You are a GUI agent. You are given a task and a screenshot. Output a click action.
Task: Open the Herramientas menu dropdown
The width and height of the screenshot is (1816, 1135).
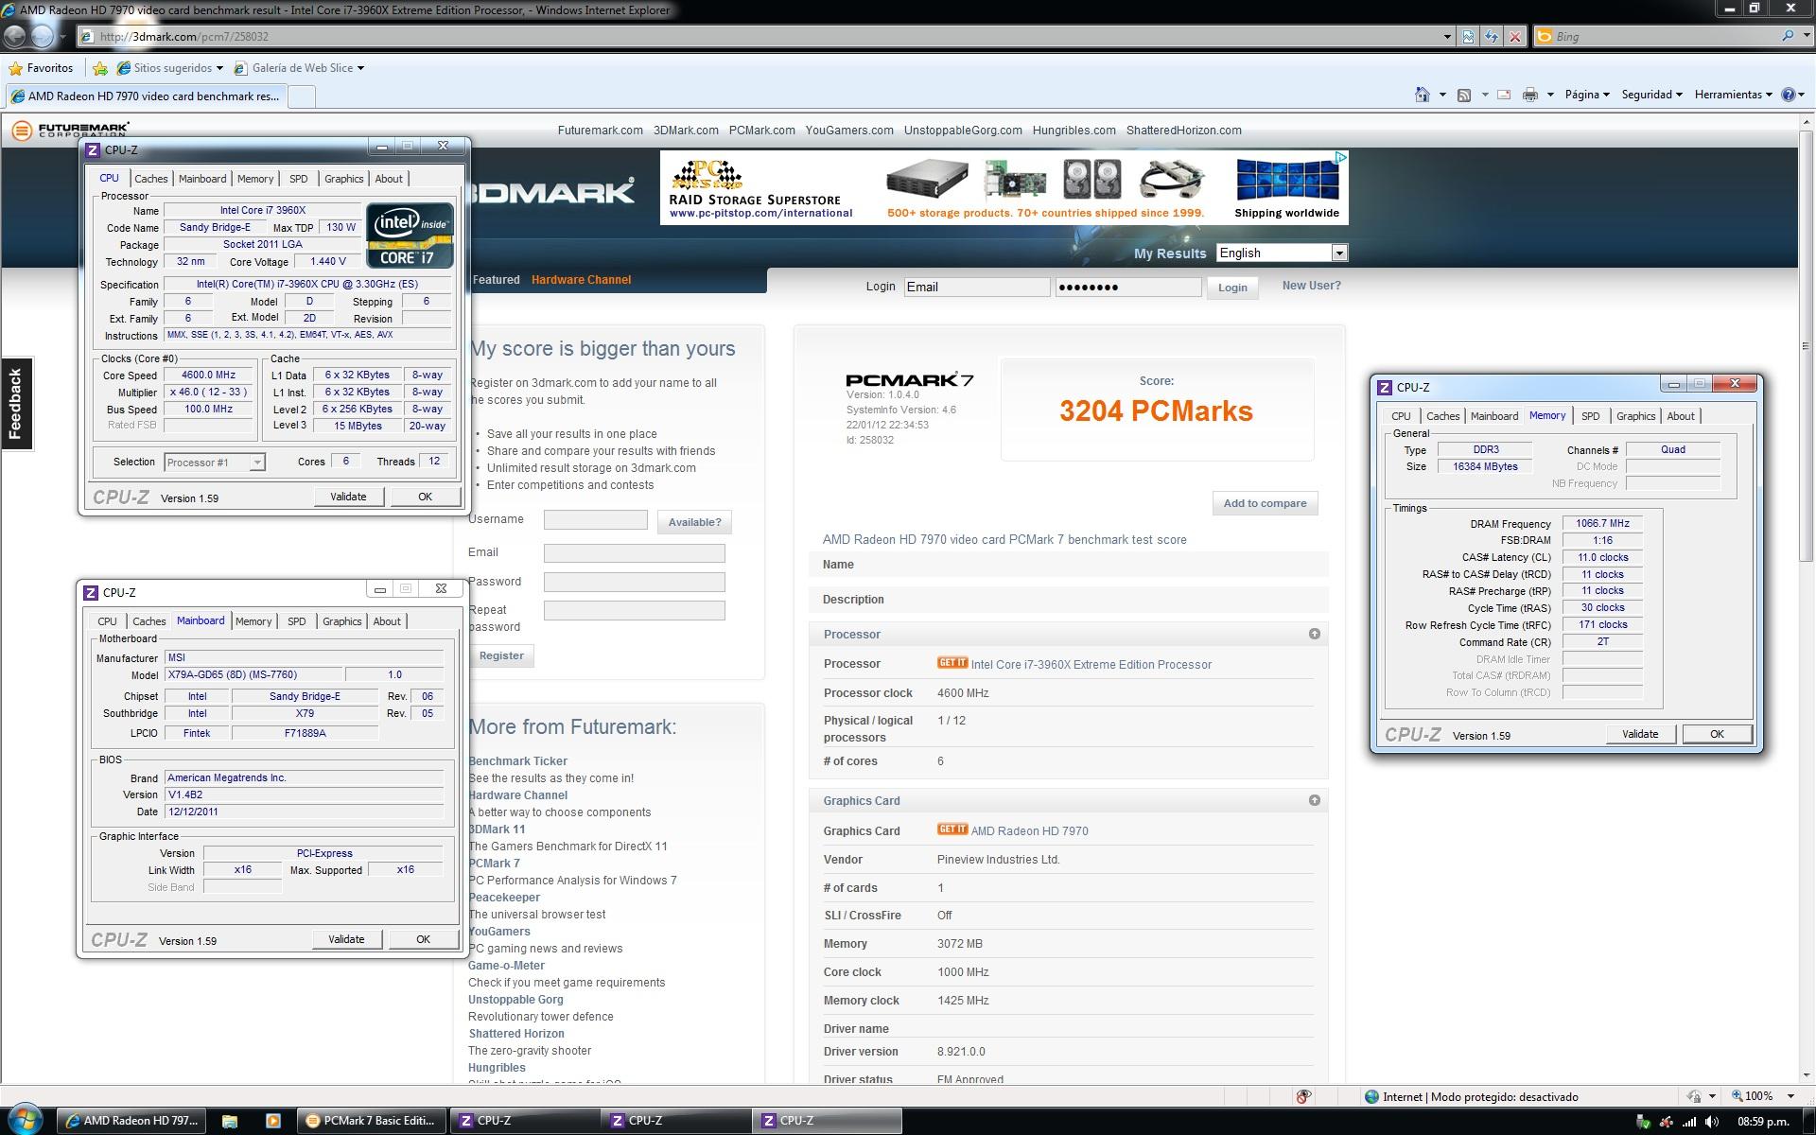pos(1733,95)
